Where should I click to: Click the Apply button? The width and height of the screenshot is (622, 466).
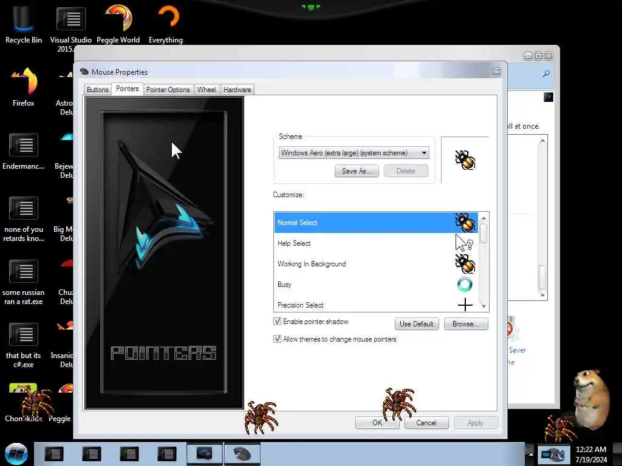[475, 423]
